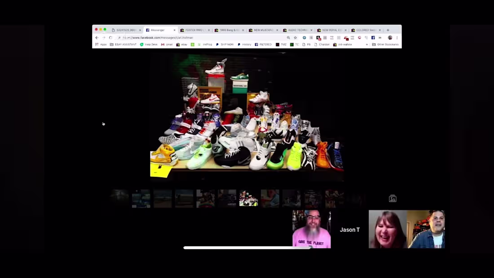The width and height of the screenshot is (494, 278).
Task: Open the EBAY ASSISTANT bookmark folder
Action: [123, 44]
